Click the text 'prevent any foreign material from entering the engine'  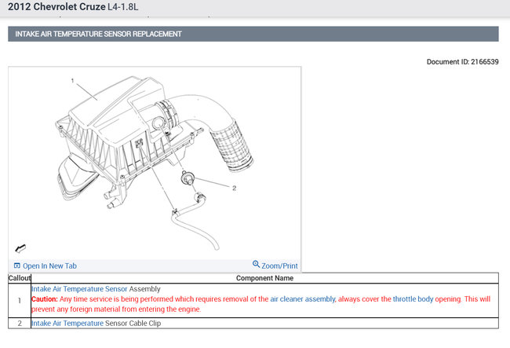(116, 310)
